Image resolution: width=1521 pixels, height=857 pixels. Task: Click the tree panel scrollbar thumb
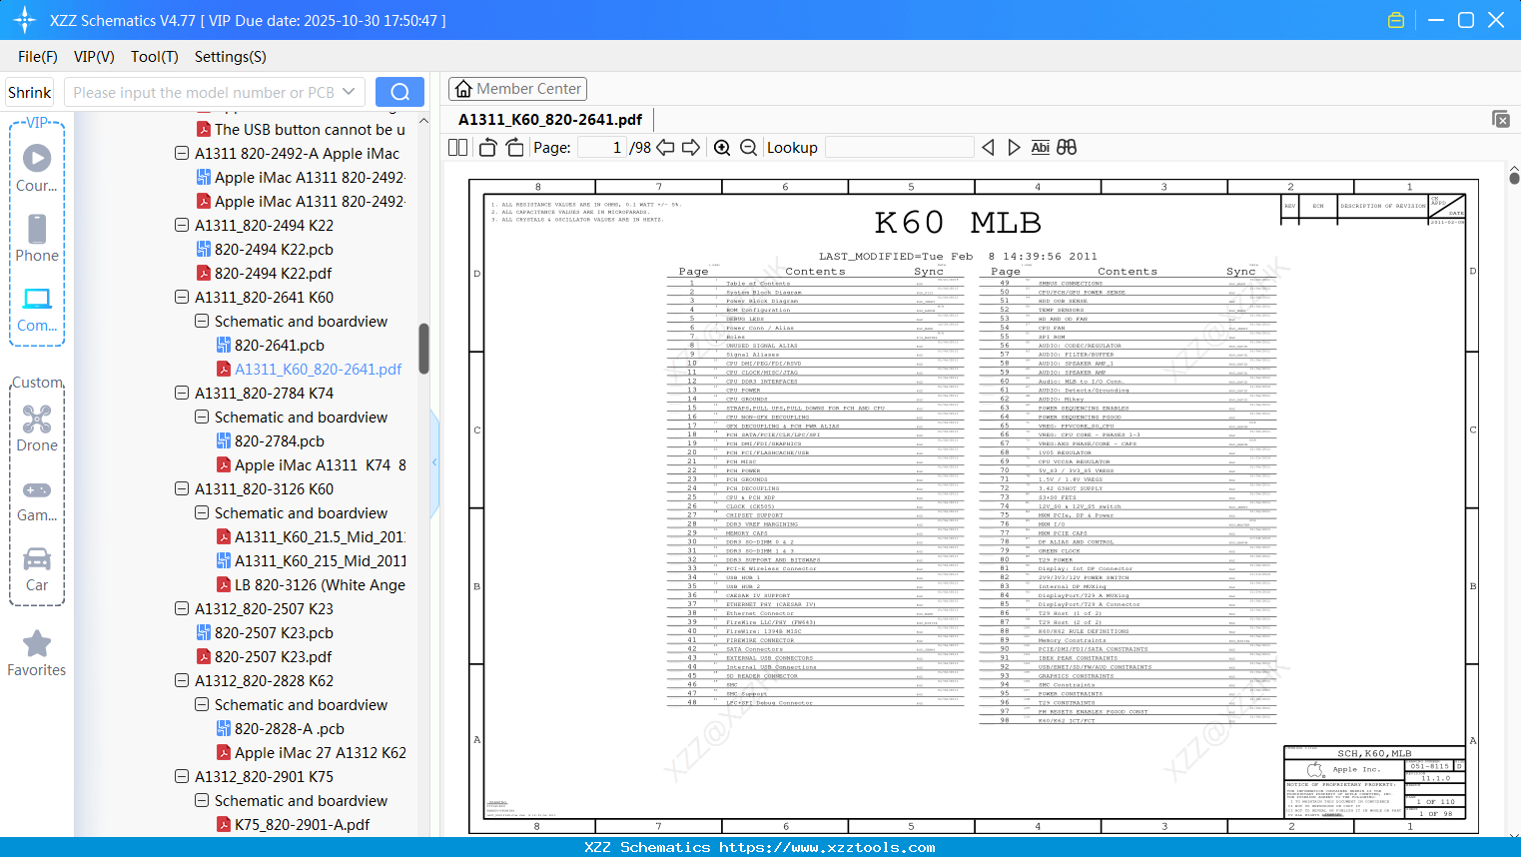pos(423,349)
